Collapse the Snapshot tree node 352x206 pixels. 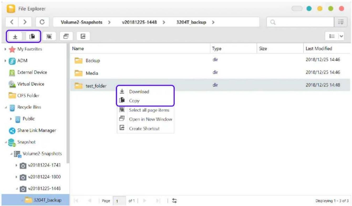click(x=6, y=142)
